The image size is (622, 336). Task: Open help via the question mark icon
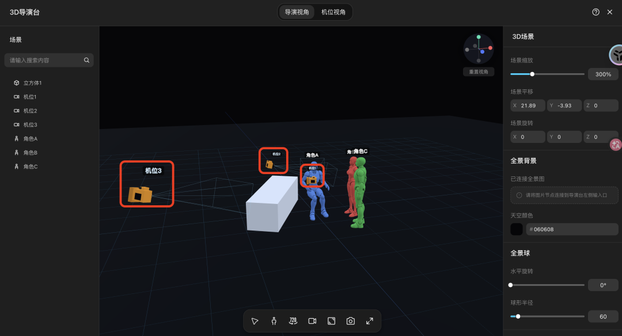click(596, 12)
